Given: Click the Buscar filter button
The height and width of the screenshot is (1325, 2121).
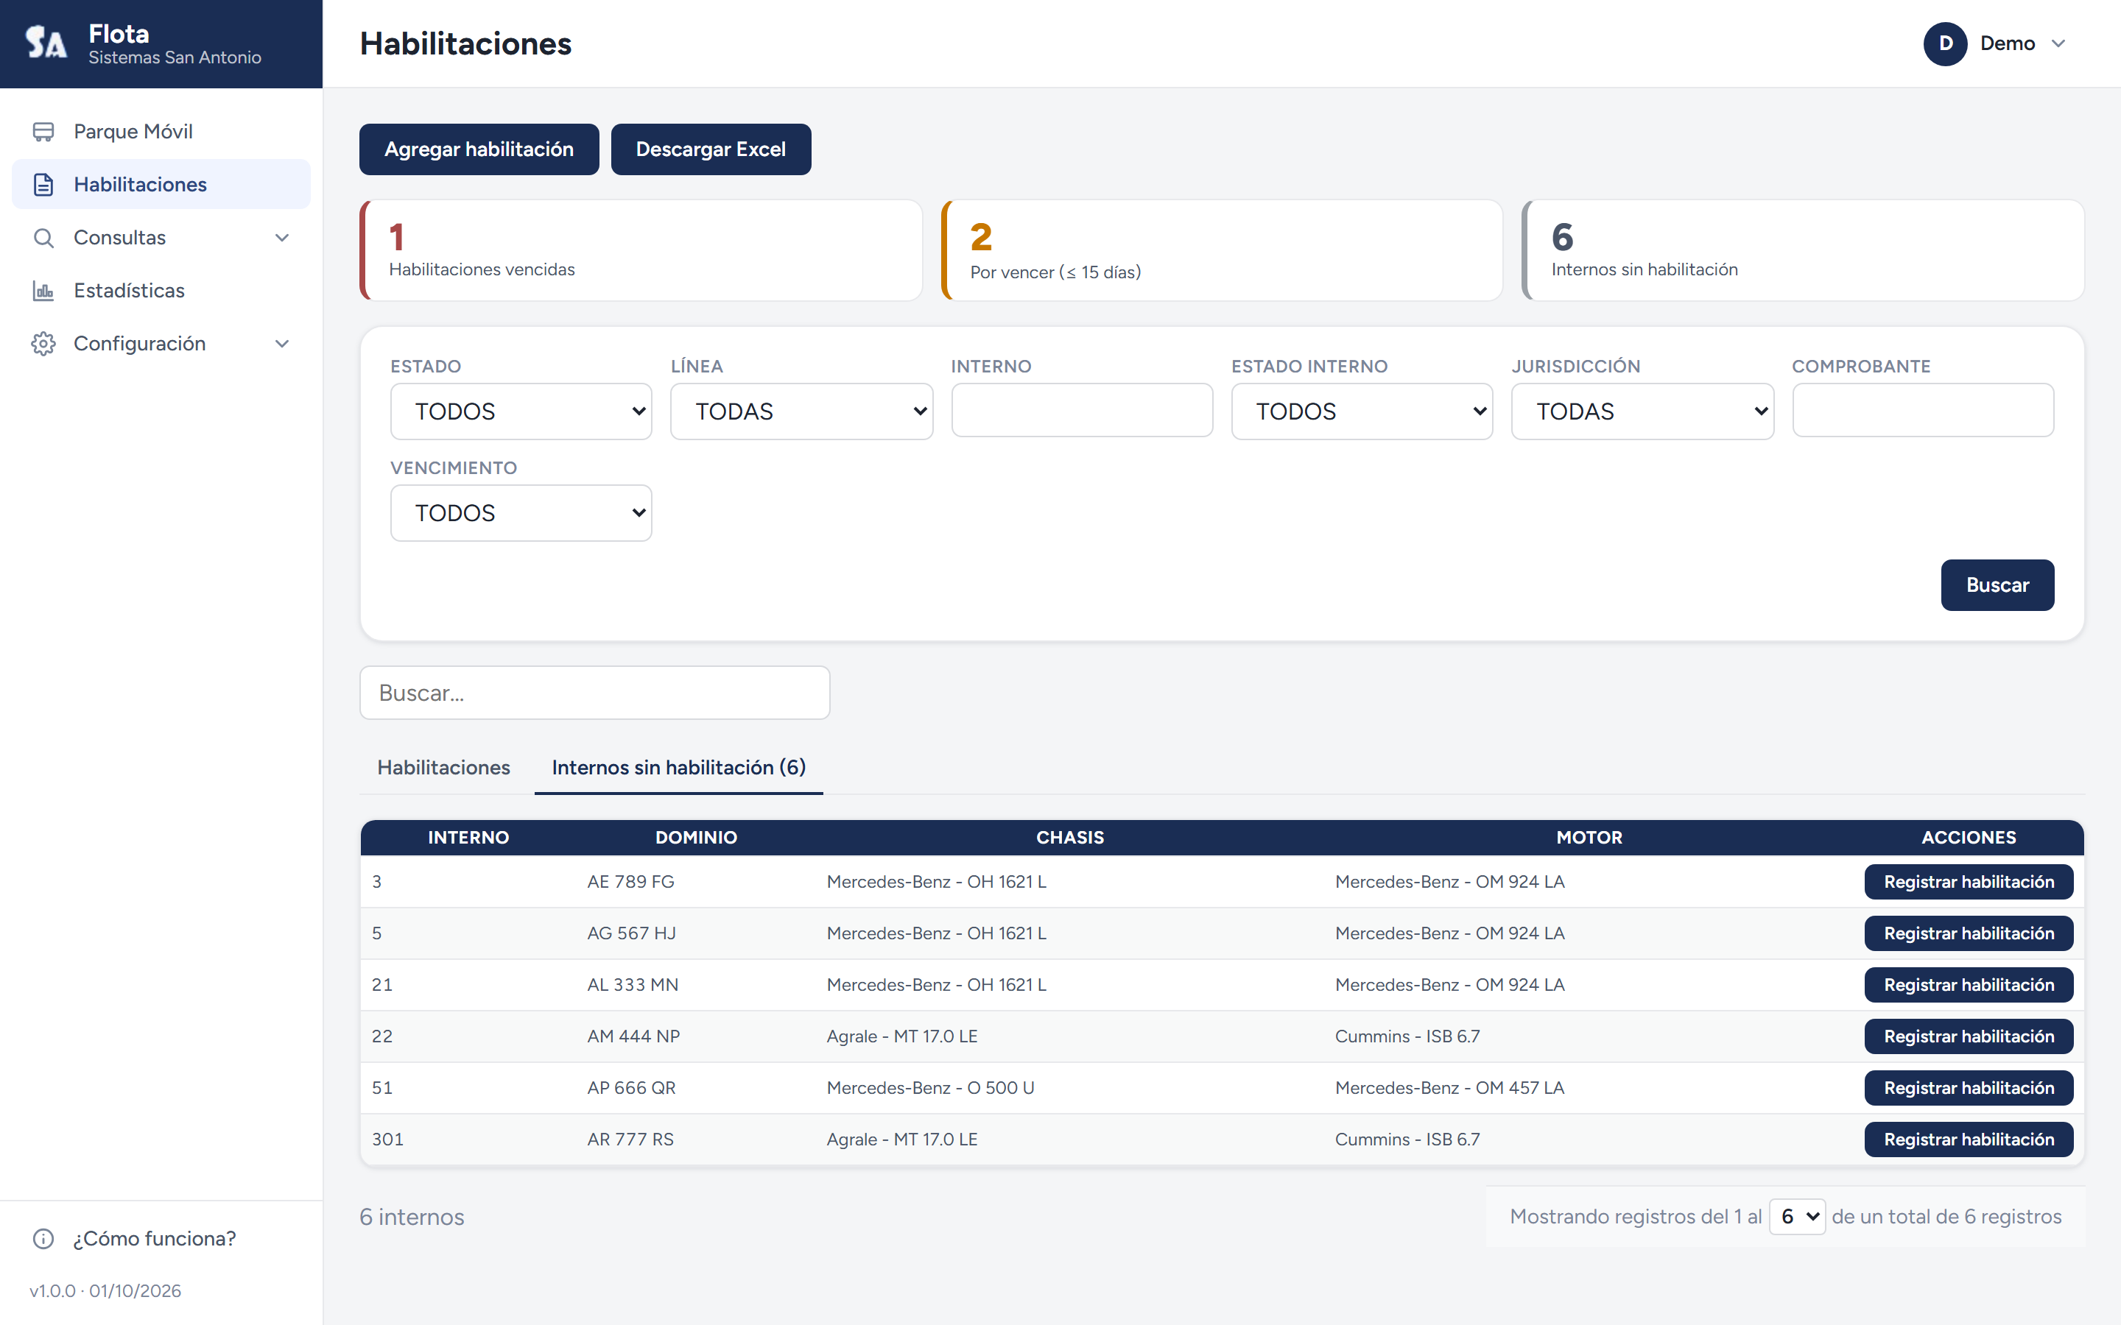Looking at the screenshot, I should point(1997,584).
